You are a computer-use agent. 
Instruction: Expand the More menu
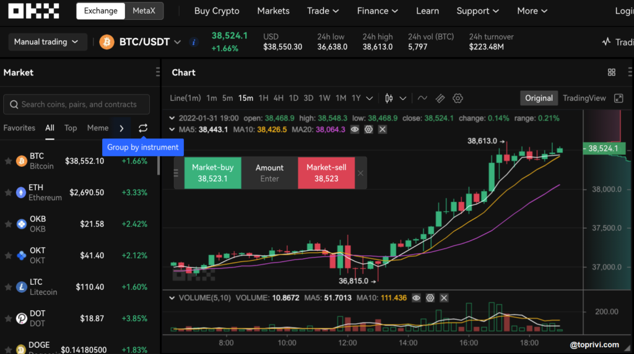click(532, 11)
